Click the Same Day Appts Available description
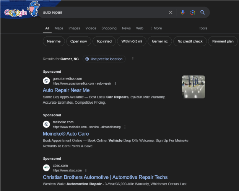This screenshot has height=191, width=239. coord(104,100)
